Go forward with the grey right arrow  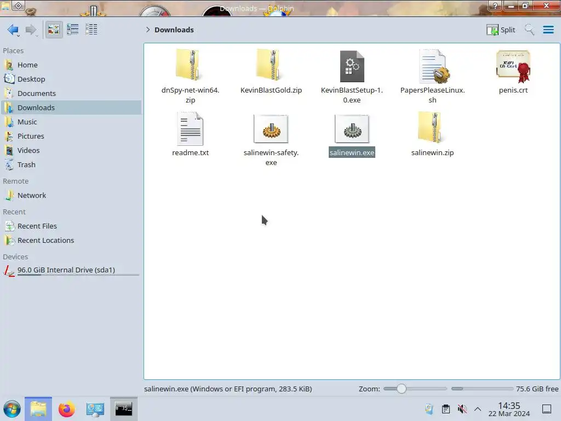pyautogui.click(x=31, y=30)
